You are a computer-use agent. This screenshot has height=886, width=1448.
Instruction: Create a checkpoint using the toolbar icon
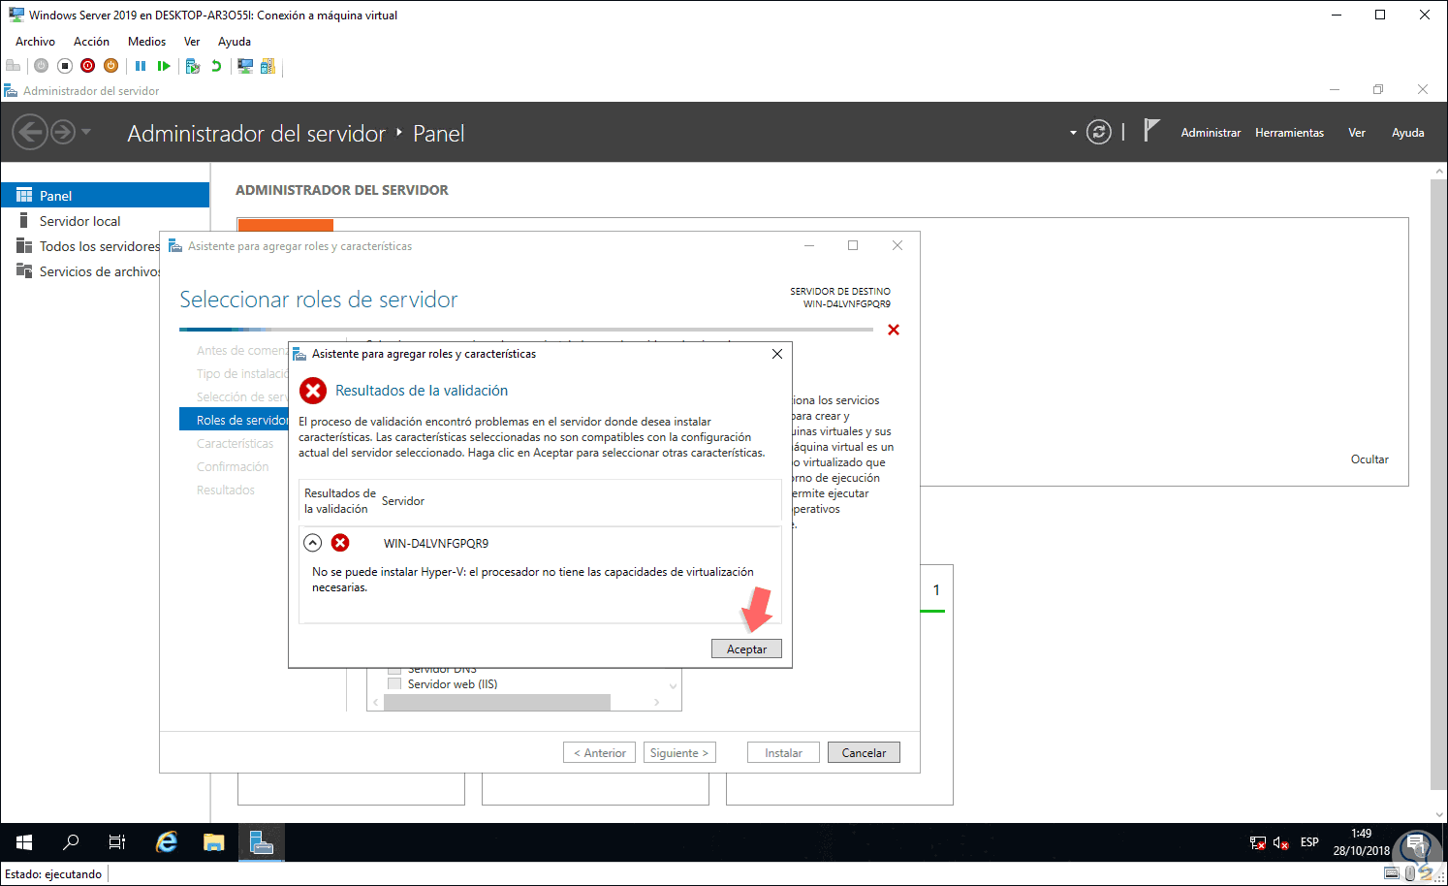tap(193, 66)
